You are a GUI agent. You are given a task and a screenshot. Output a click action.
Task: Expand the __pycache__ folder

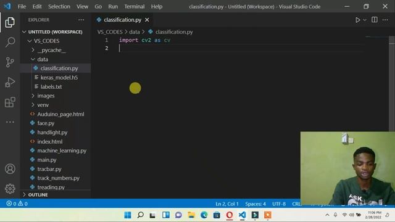click(55, 50)
